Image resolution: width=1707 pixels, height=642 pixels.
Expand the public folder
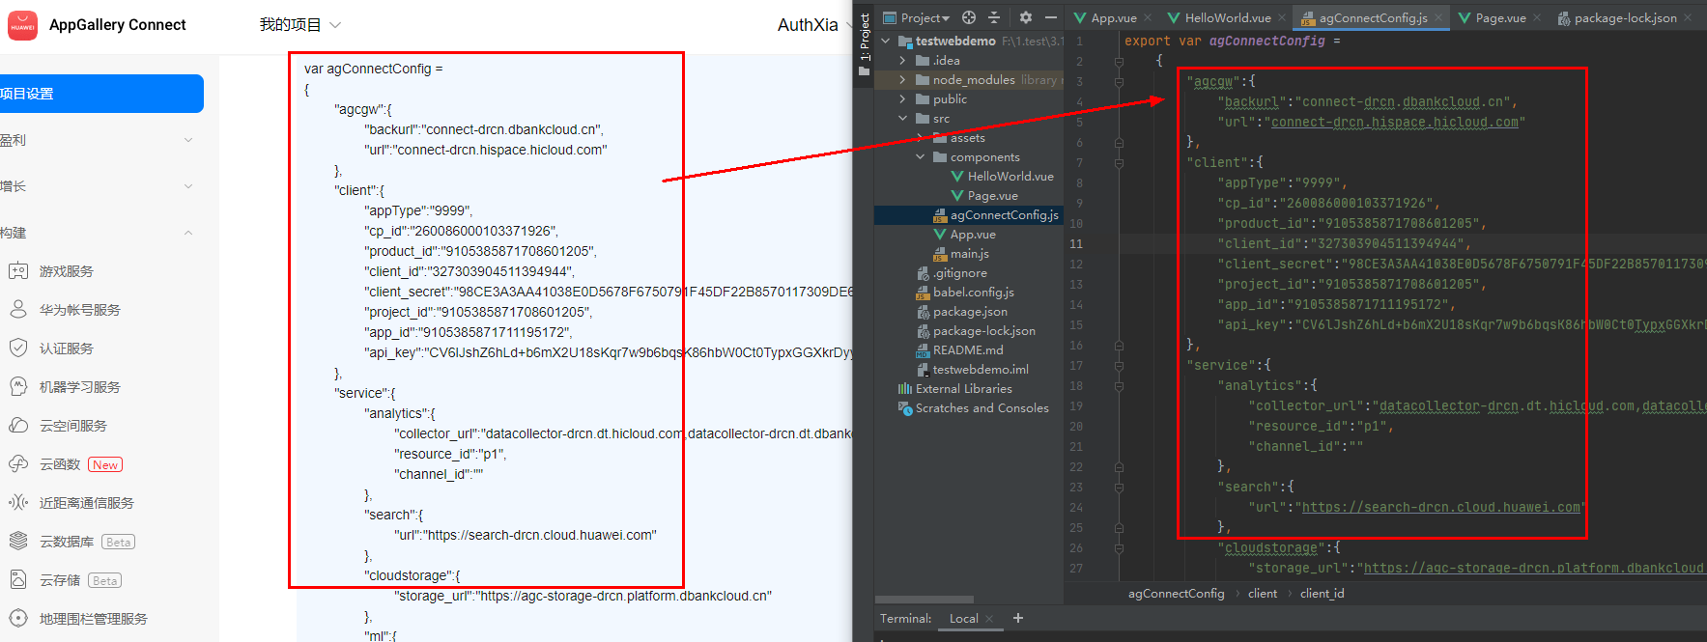click(x=902, y=99)
